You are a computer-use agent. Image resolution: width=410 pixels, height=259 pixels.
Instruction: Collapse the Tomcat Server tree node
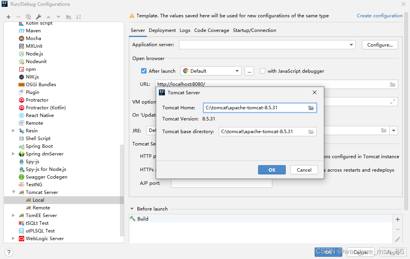[x=13, y=192]
